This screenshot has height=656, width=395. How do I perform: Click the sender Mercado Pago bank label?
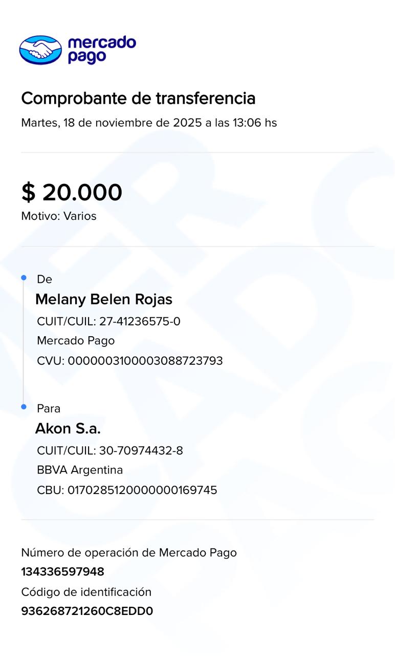(x=76, y=341)
